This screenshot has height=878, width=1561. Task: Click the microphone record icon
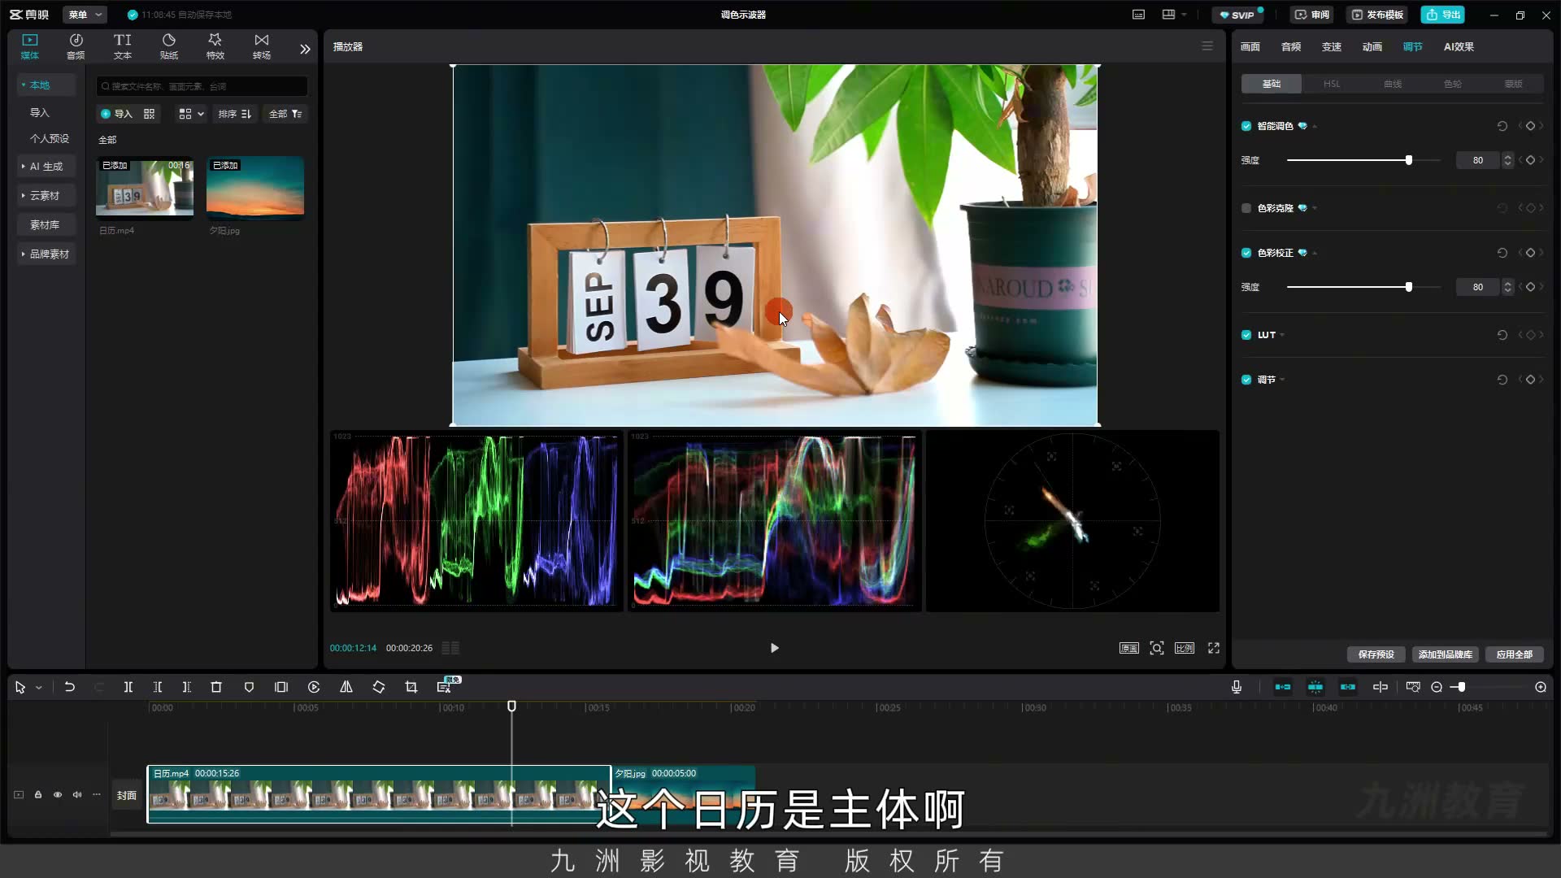pyautogui.click(x=1237, y=687)
